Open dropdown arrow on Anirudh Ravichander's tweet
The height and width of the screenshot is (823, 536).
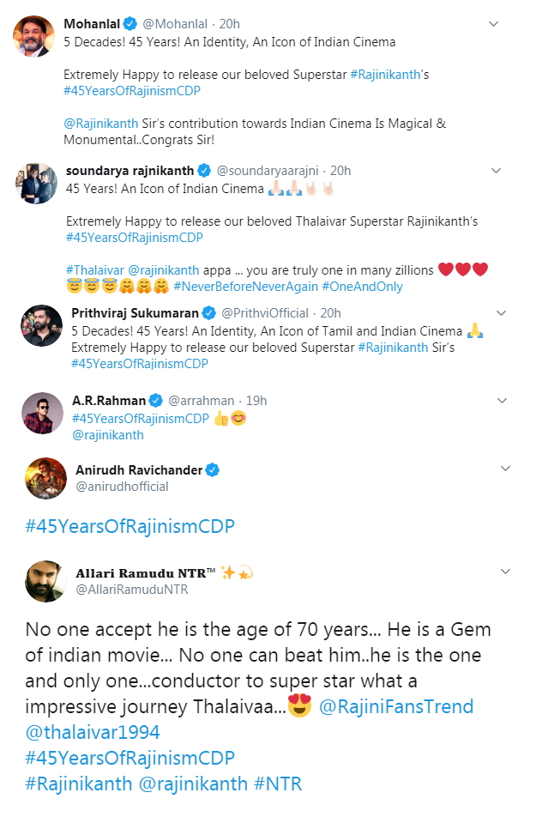click(x=505, y=469)
